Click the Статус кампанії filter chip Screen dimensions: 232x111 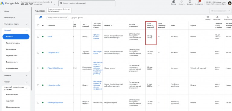[57, 18]
